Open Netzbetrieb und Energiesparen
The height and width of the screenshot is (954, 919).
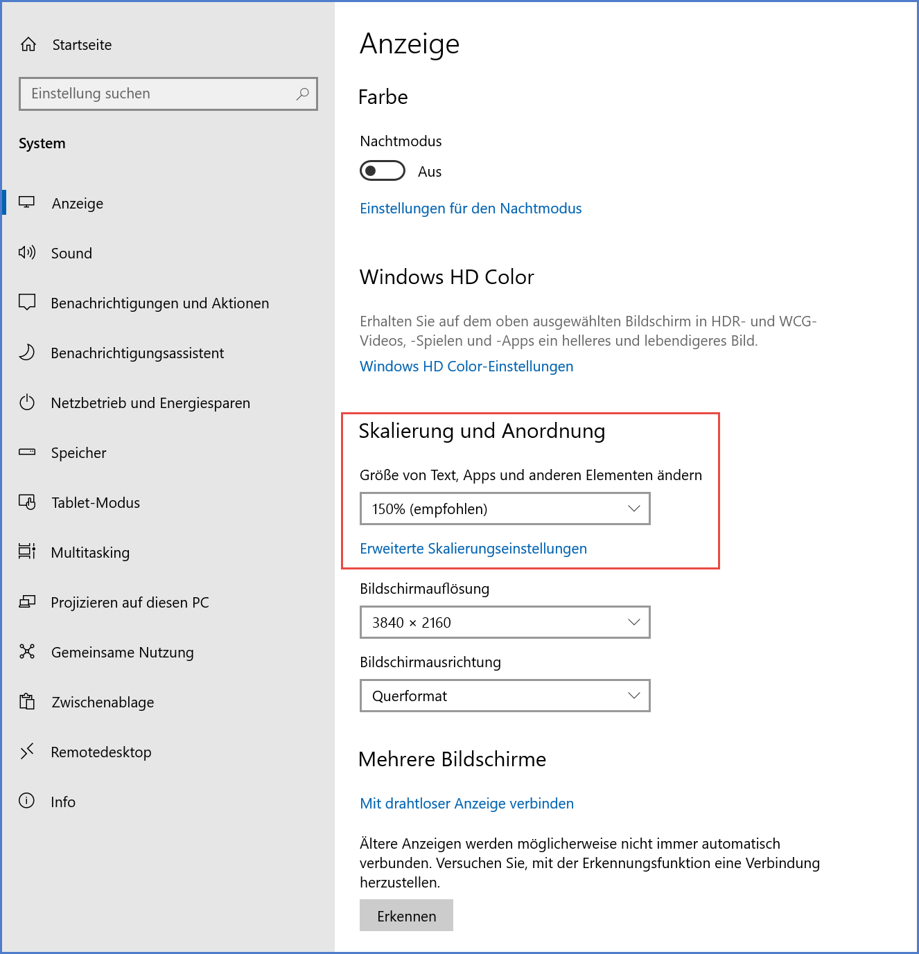[150, 403]
